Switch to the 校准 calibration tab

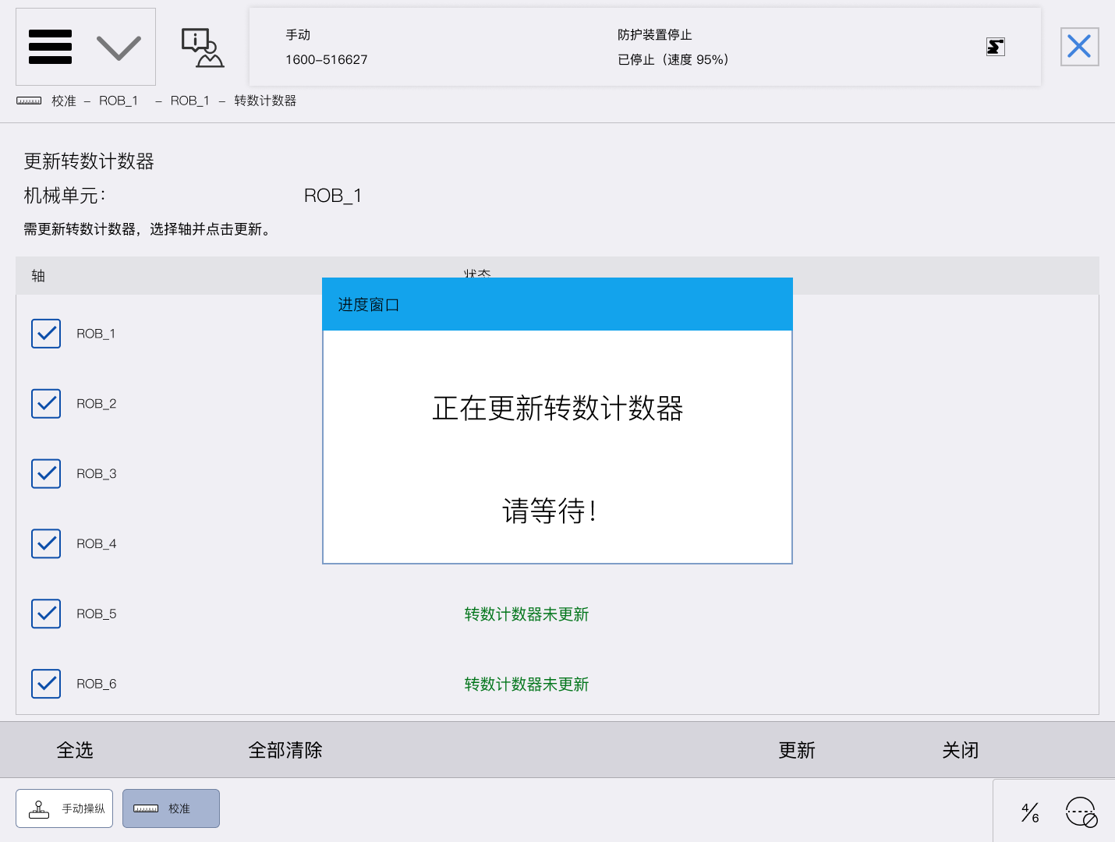tap(171, 808)
